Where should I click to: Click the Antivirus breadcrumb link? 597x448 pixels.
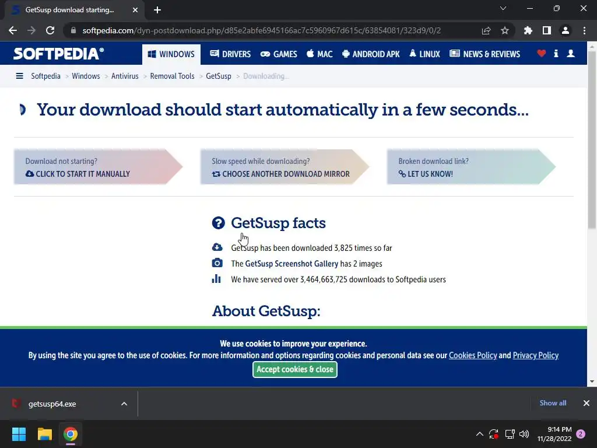click(x=125, y=76)
